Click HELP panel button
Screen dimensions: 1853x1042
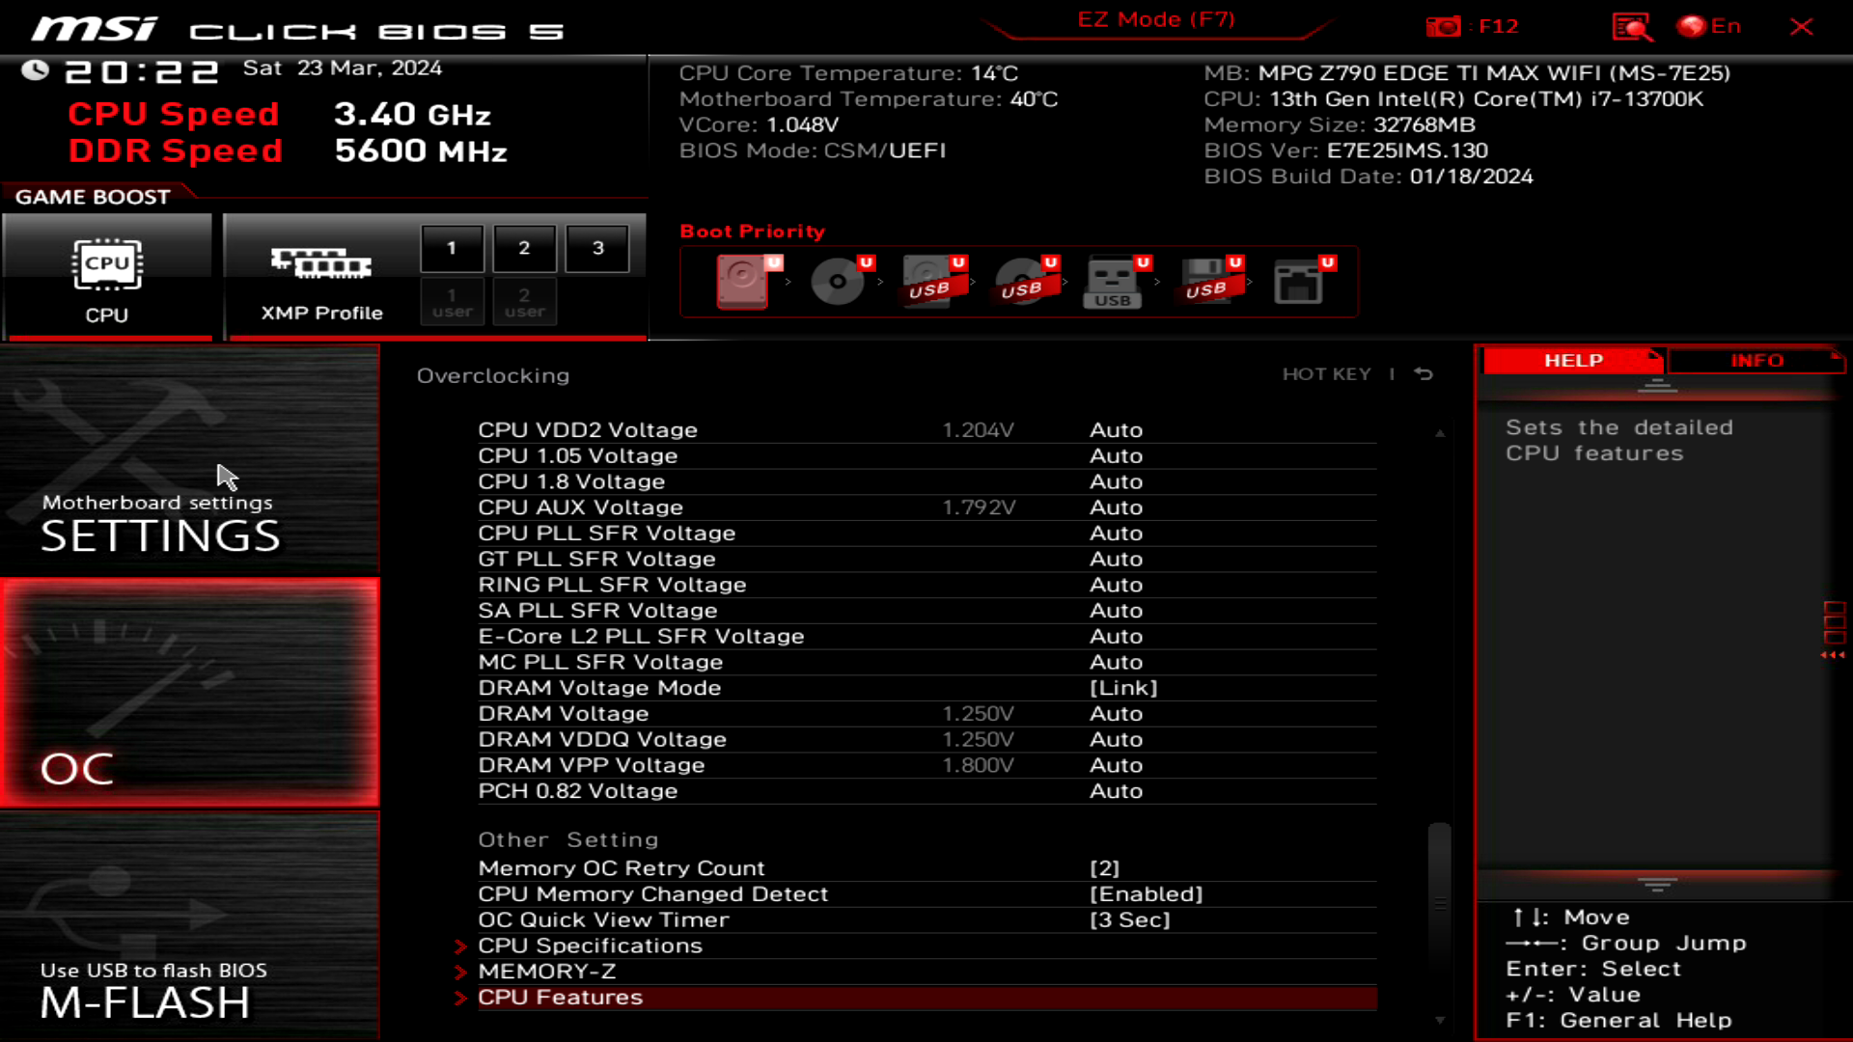coord(1573,360)
